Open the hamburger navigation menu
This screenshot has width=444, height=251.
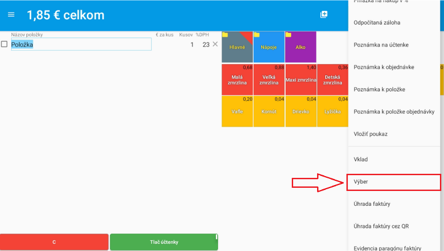(11, 14)
